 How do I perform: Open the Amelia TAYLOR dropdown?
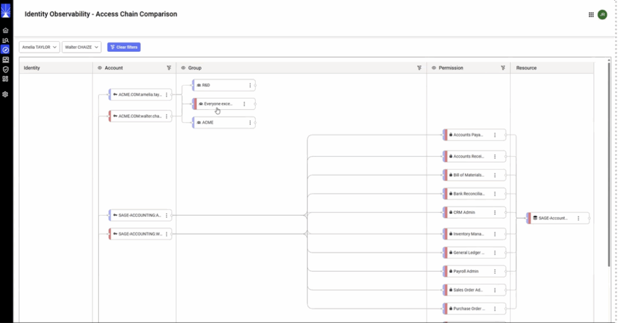coord(40,47)
